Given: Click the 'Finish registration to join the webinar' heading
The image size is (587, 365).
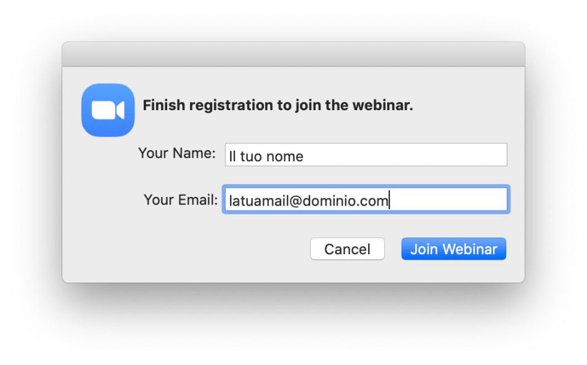Looking at the screenshot, I should [x=277, y=105].
